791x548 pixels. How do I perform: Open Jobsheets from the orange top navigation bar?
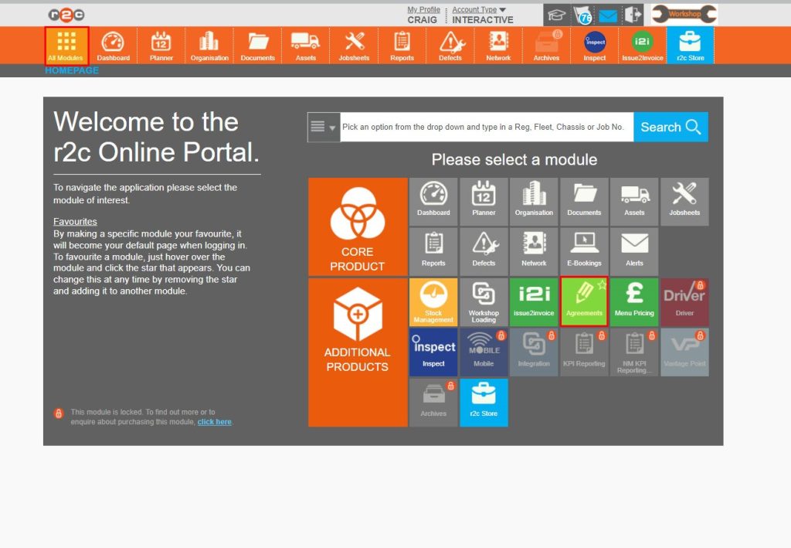[x=354, y=46]
